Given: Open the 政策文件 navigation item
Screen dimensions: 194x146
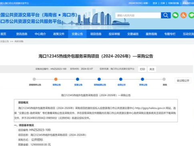Looking at the screenshot, I should click(x=59, y=34).
